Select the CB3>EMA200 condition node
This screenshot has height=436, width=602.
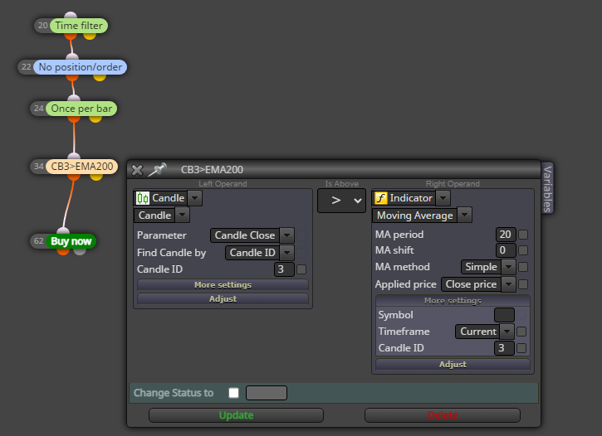pyautogui.click(x=81, y=167)
